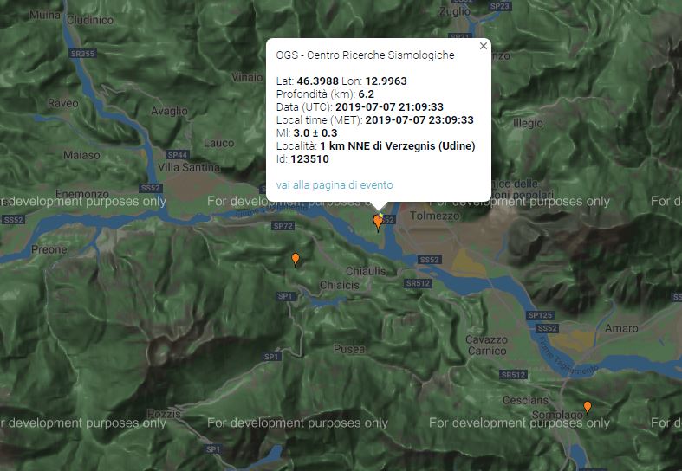
Task: Click the event Id 123510 text
Action: 302,159
